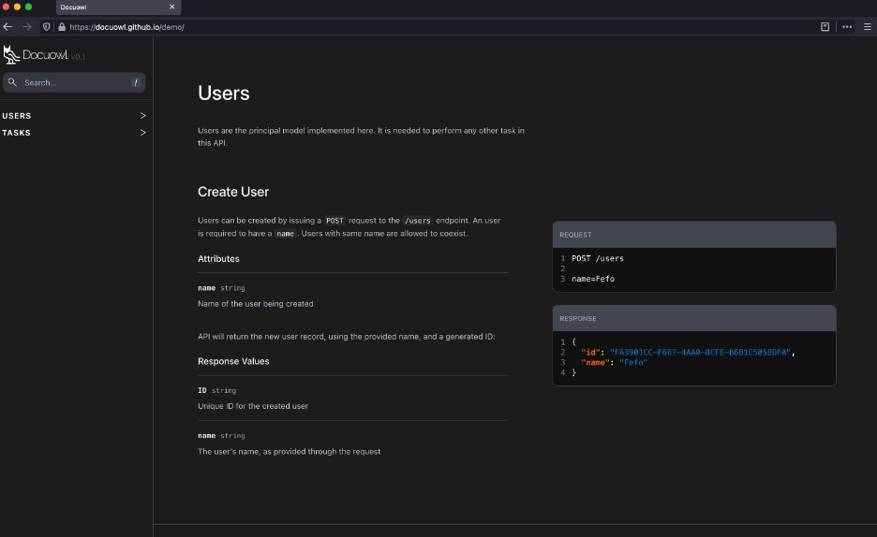Click the 'POST /users' request code line
Image resolution: width=877 pixels, height=537 pixels.
(598, 258)
